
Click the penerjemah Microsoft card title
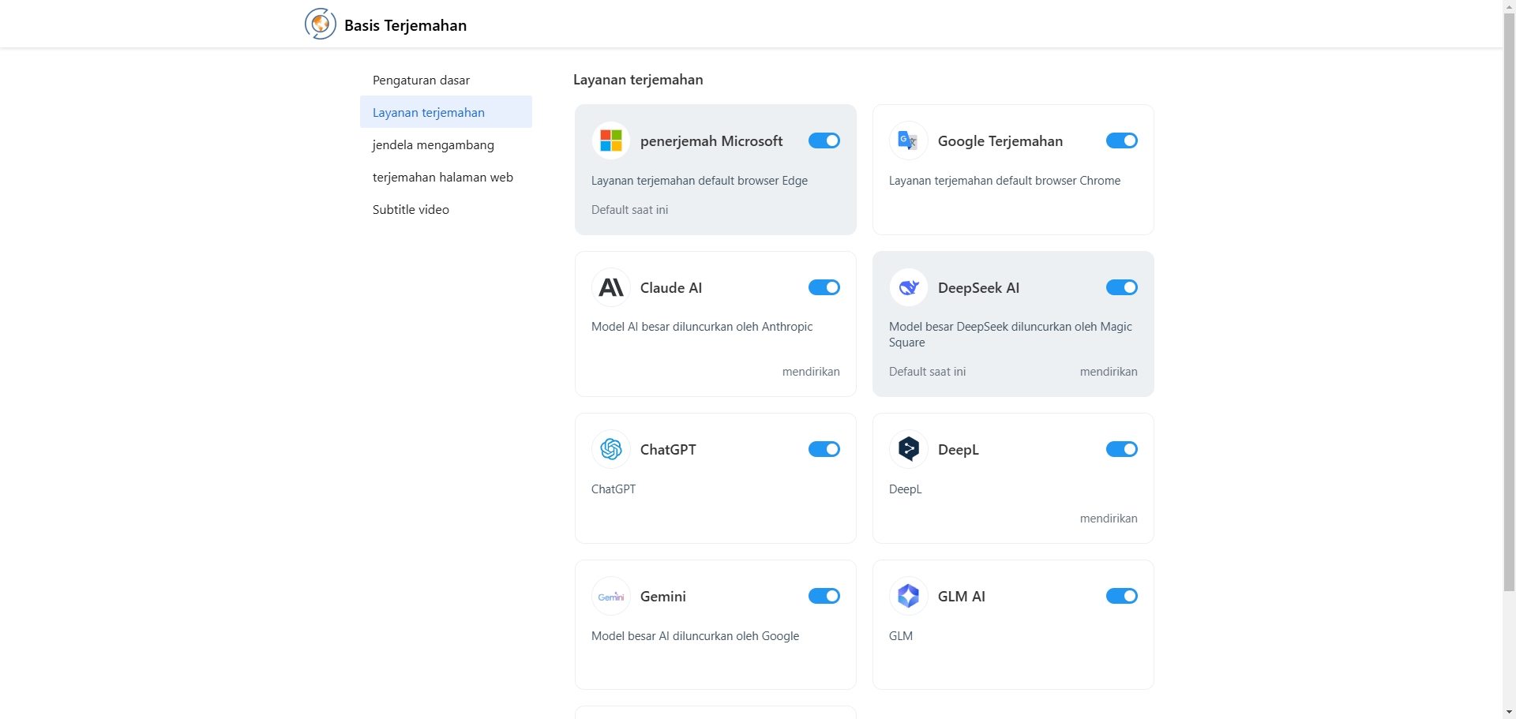point(711,141)
